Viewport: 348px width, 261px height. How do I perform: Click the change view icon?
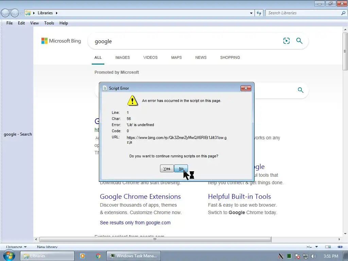[x=309, y=247]
